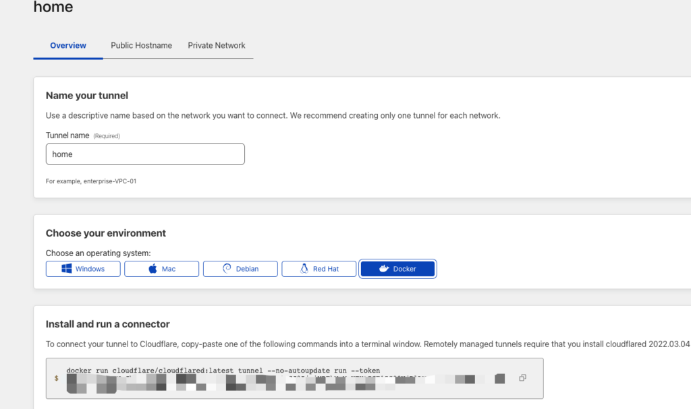Copy the docker command using copy icon
Image resolution: width=691 pixels, height=409 pixels.
pos(522,378)
